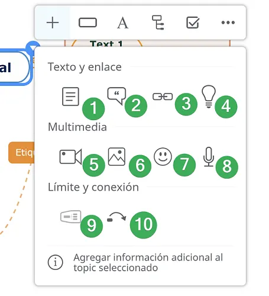Add a boundary with the limit icon
Image resolution: width=269 pixels, height=296 pixels.
(70, 217)
